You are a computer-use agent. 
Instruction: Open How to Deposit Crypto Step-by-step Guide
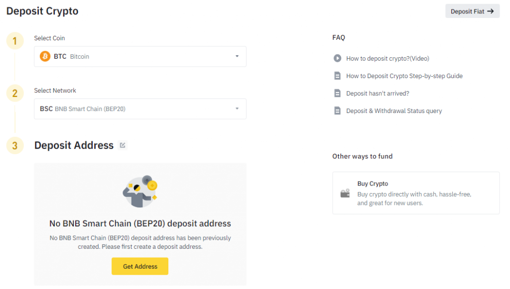pos(404,76)
